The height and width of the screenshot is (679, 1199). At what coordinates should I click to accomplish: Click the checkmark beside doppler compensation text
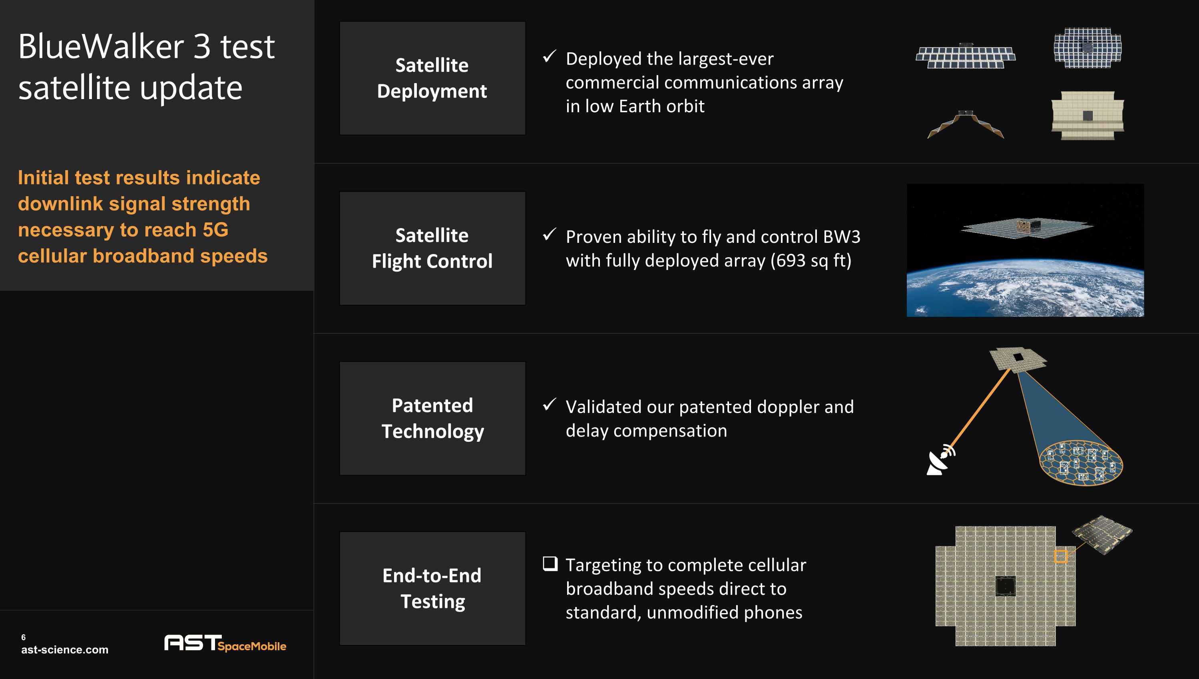[x=550, y=404]
